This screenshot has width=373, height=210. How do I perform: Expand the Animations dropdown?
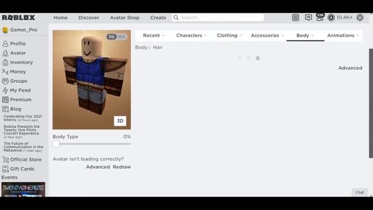tap(343, 36)
